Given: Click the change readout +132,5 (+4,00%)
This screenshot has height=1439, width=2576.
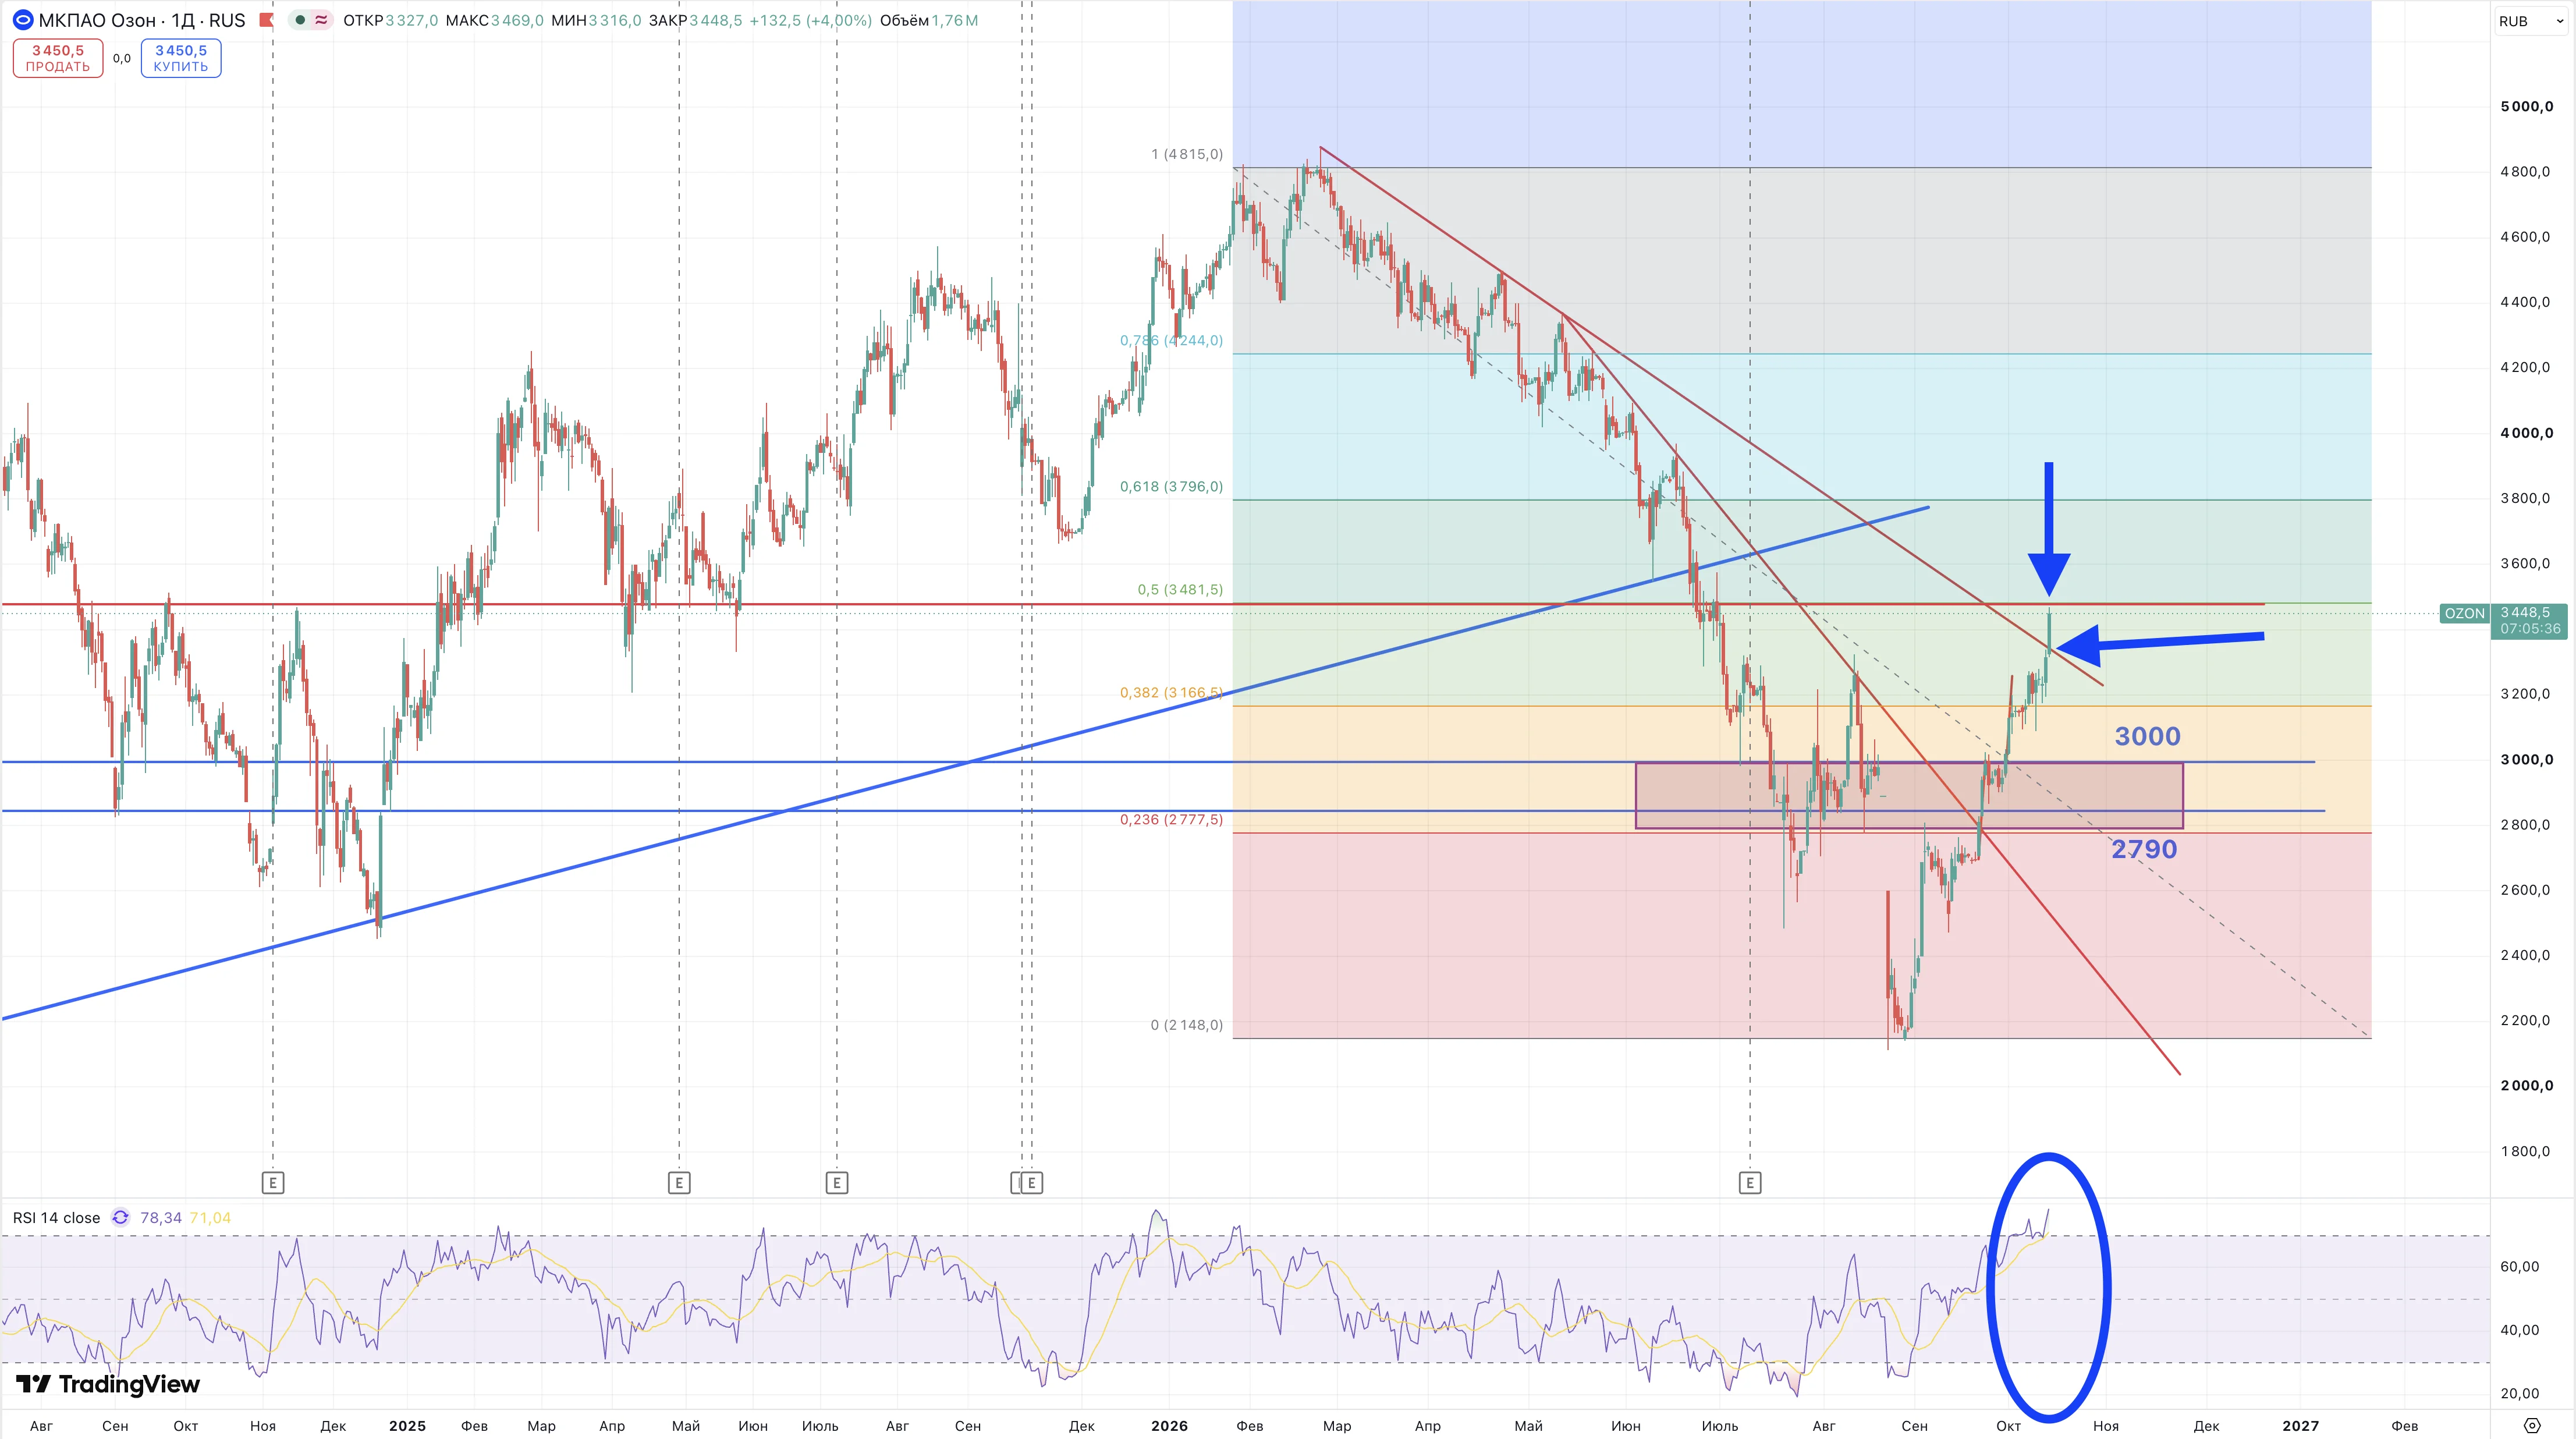Looking at the screenshot, I should click(810, 20).
